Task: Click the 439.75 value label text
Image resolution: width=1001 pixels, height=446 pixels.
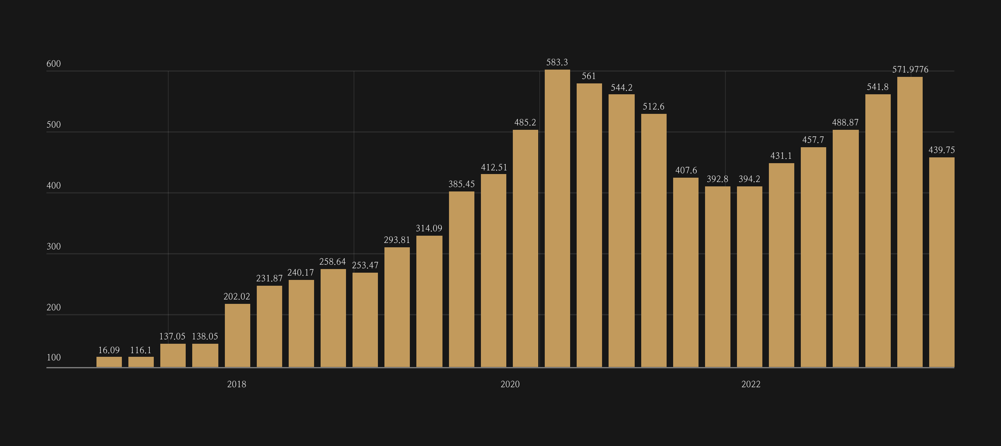Action: click(942, 150)
